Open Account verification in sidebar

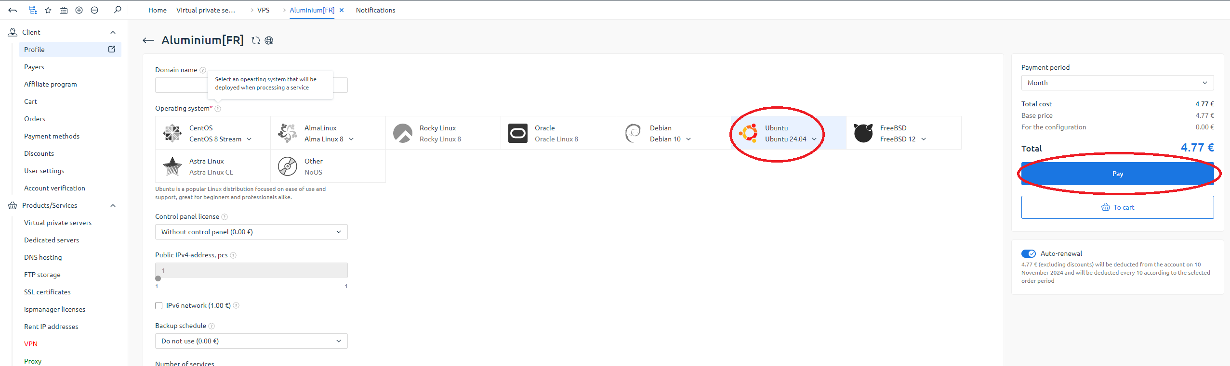(x=54, y=188)
